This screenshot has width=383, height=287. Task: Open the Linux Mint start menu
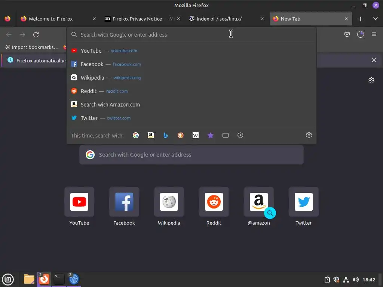tap(8, 280)
